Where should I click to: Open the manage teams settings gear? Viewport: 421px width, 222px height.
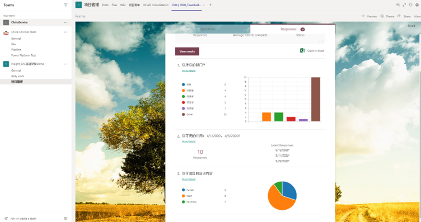(x=66, y=219)
